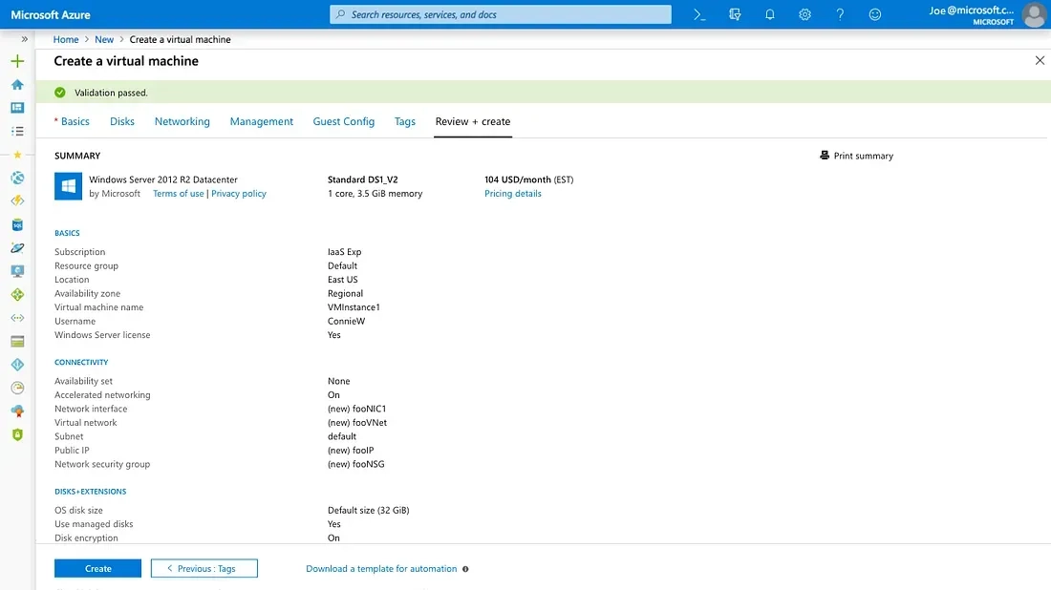Open the Privacy policy link

pyautogui.click(x=239, y=194)
